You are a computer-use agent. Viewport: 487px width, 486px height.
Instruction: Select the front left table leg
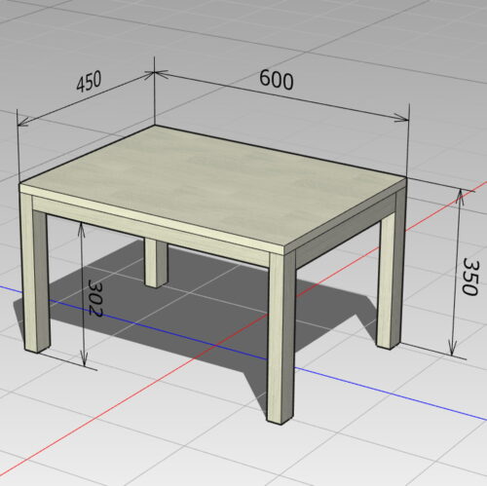click(x=35, y=273)
